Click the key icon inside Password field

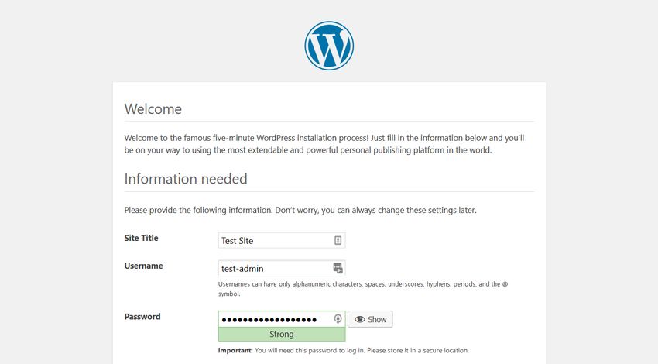(338, 319)
